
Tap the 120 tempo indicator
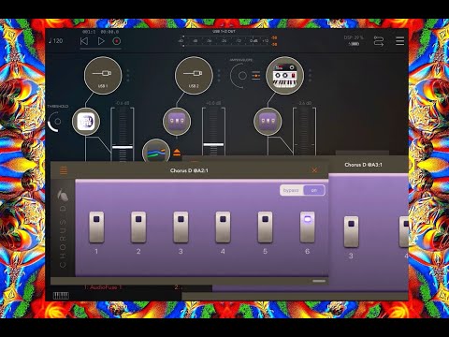(x=56, y=41)
